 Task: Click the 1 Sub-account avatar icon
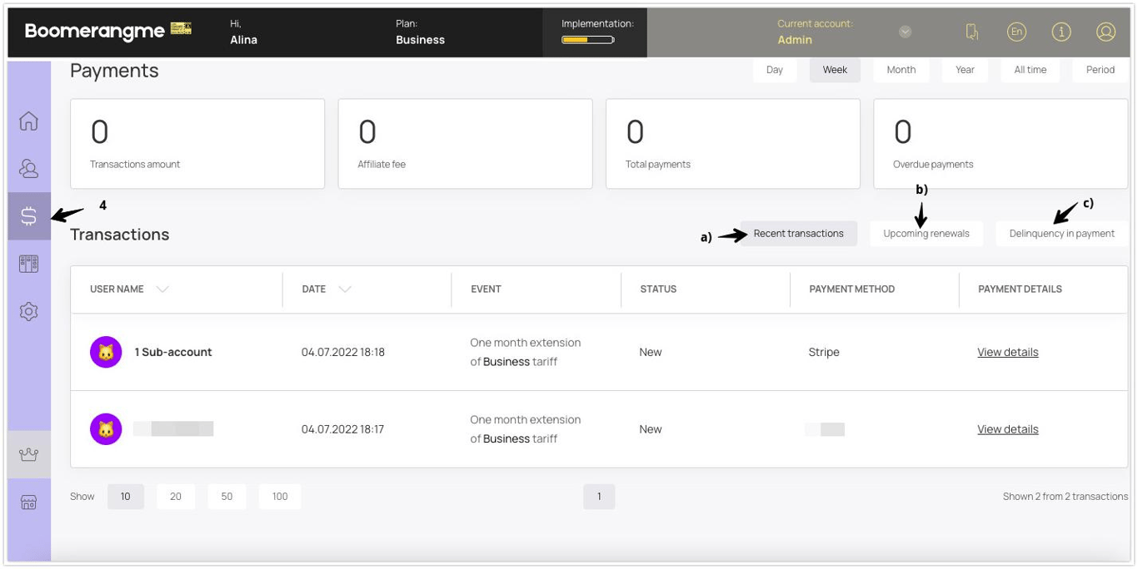pos(106,352)
